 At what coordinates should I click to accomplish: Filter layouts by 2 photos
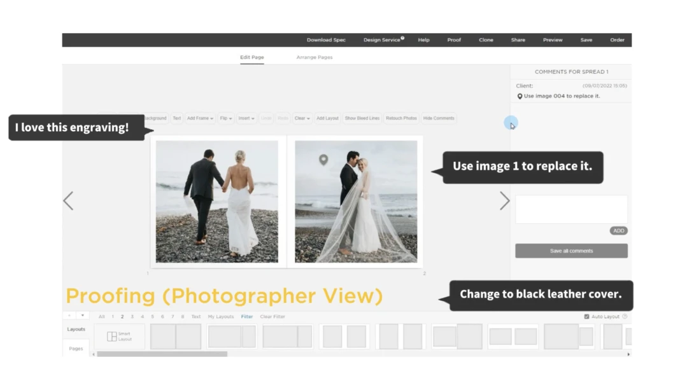coord(122,317)
